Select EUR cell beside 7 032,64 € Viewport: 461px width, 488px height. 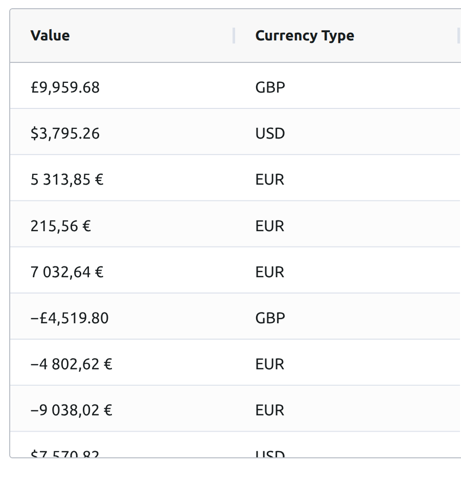coord(269,272)
